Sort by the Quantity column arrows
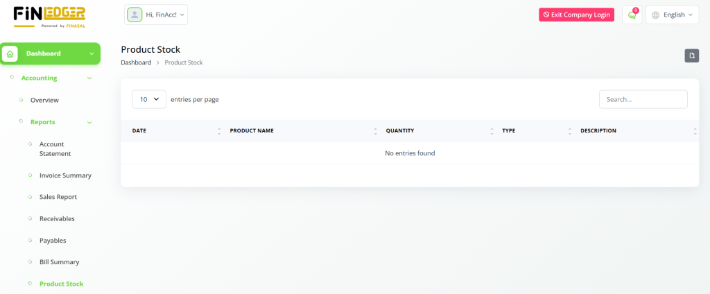The width and height of the screenshot is (710, 294). pyautogui.click(x=492, y=130)
